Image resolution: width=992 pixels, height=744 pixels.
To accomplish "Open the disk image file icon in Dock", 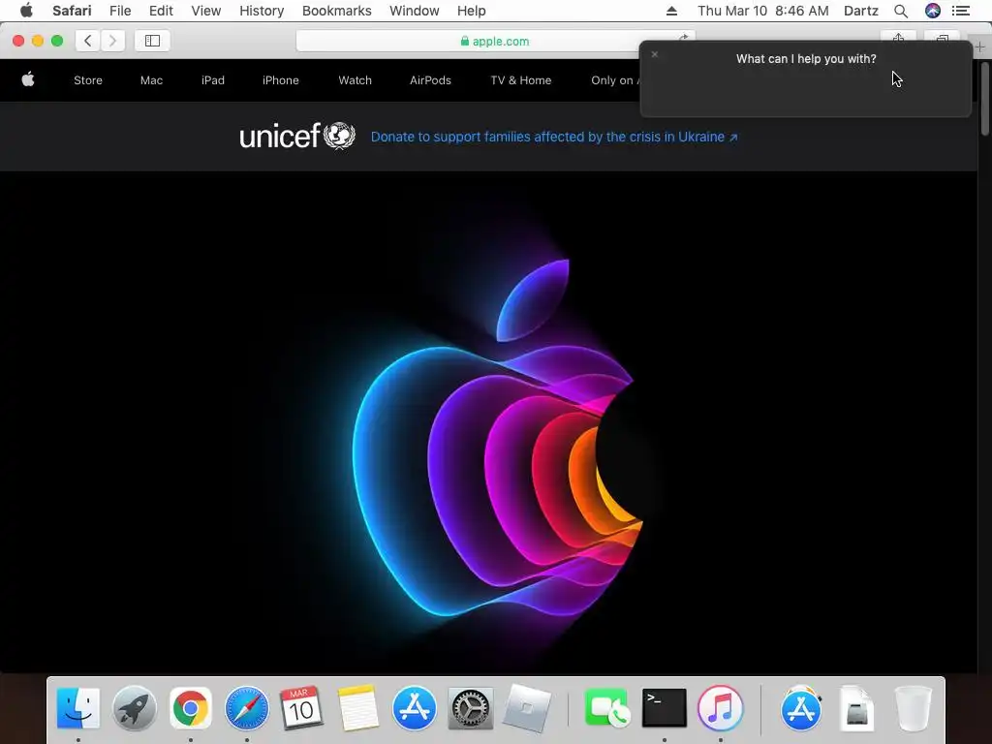I will pyautogui.click(x=857, y=708).
